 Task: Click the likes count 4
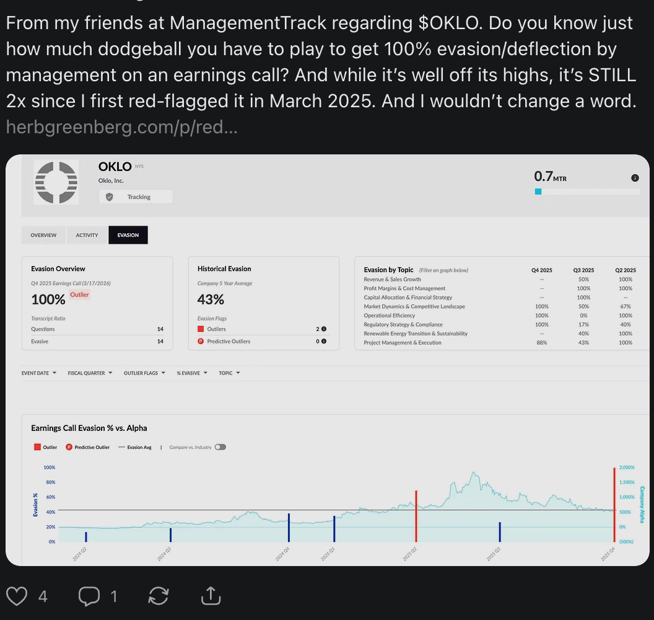click(43, 596)
